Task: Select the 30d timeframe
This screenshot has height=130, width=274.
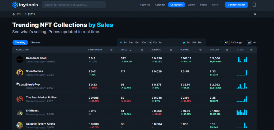Action: (200, 43)
